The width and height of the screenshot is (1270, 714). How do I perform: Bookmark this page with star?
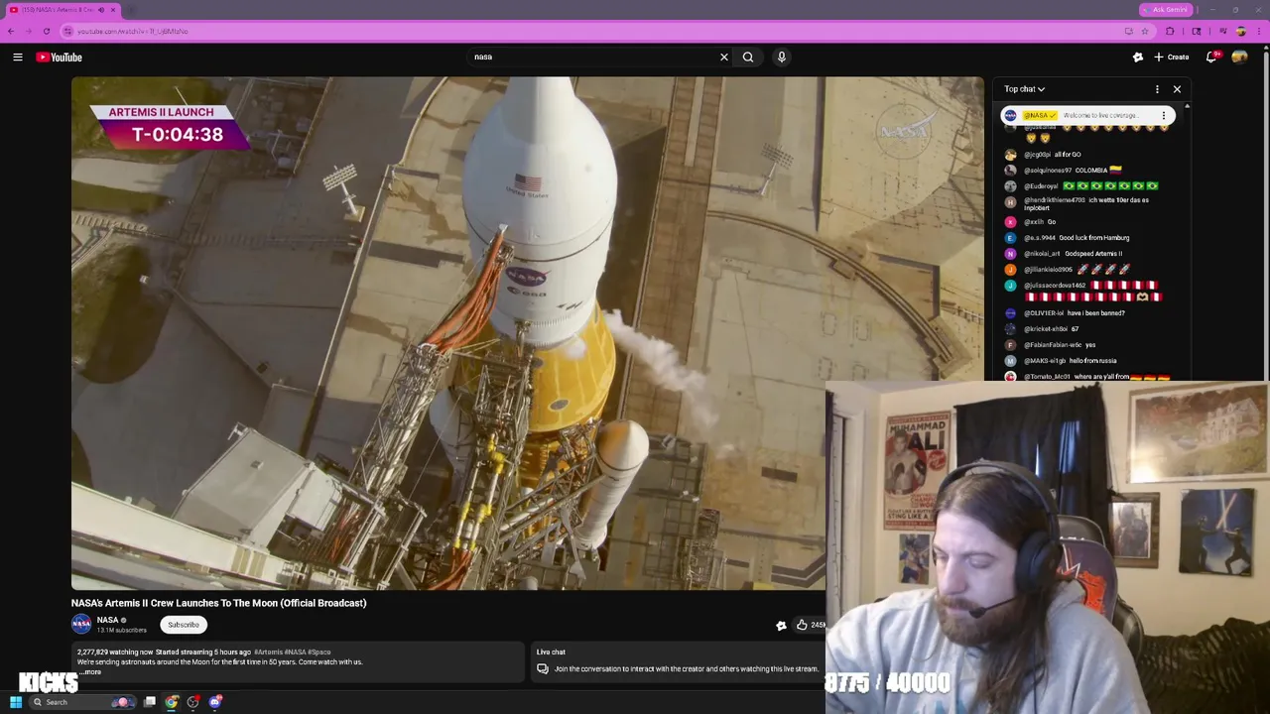1144,32
